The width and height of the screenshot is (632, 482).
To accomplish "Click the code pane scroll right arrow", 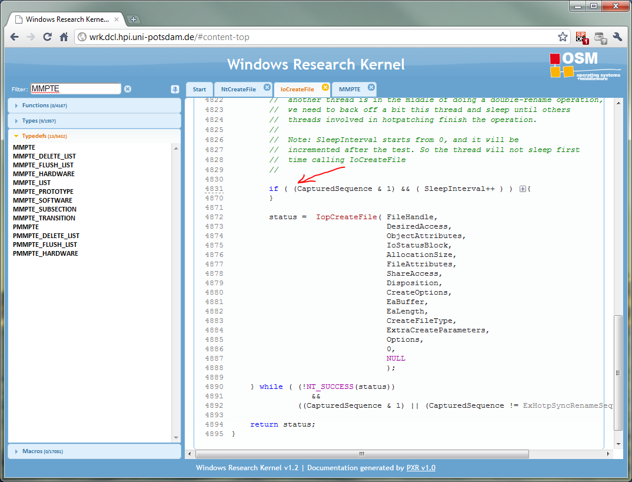I will [x=608, y=454].
